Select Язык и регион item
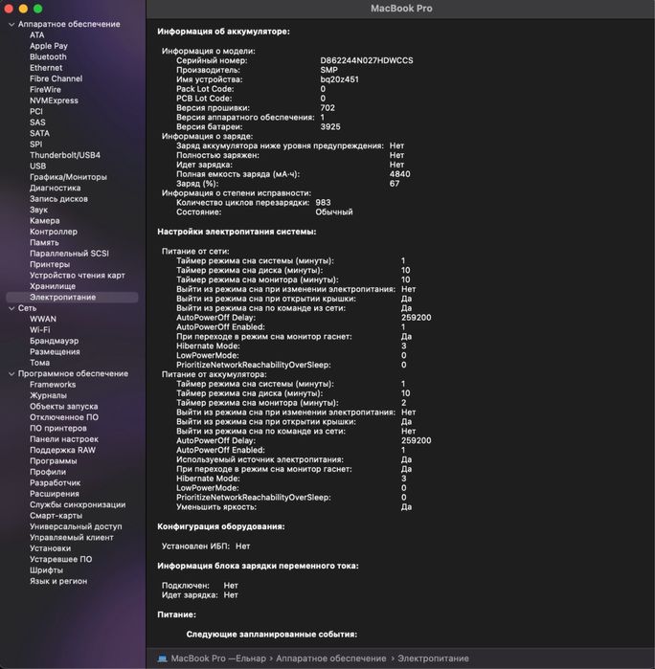The width and height of the screenshot is (655, 669). pos(58,582)
